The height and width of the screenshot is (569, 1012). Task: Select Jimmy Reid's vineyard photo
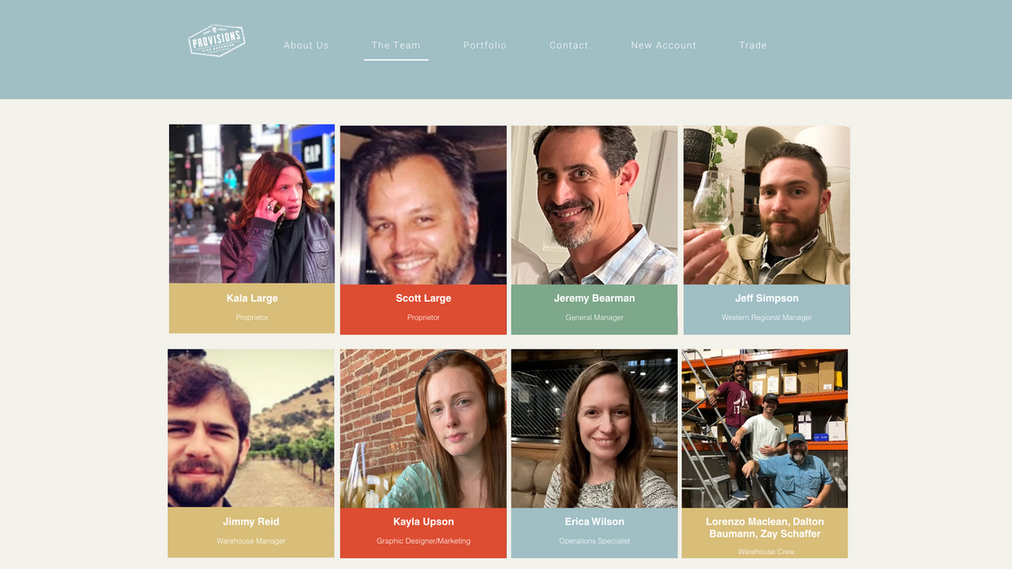[x=251, y=428]
